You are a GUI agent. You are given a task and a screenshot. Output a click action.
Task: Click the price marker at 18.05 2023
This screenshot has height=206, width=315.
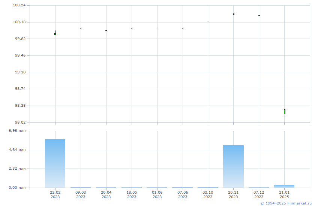point(132,28)
